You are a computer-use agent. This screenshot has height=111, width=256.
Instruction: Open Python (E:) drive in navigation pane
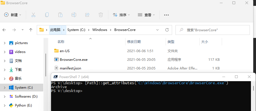point(23,105)
